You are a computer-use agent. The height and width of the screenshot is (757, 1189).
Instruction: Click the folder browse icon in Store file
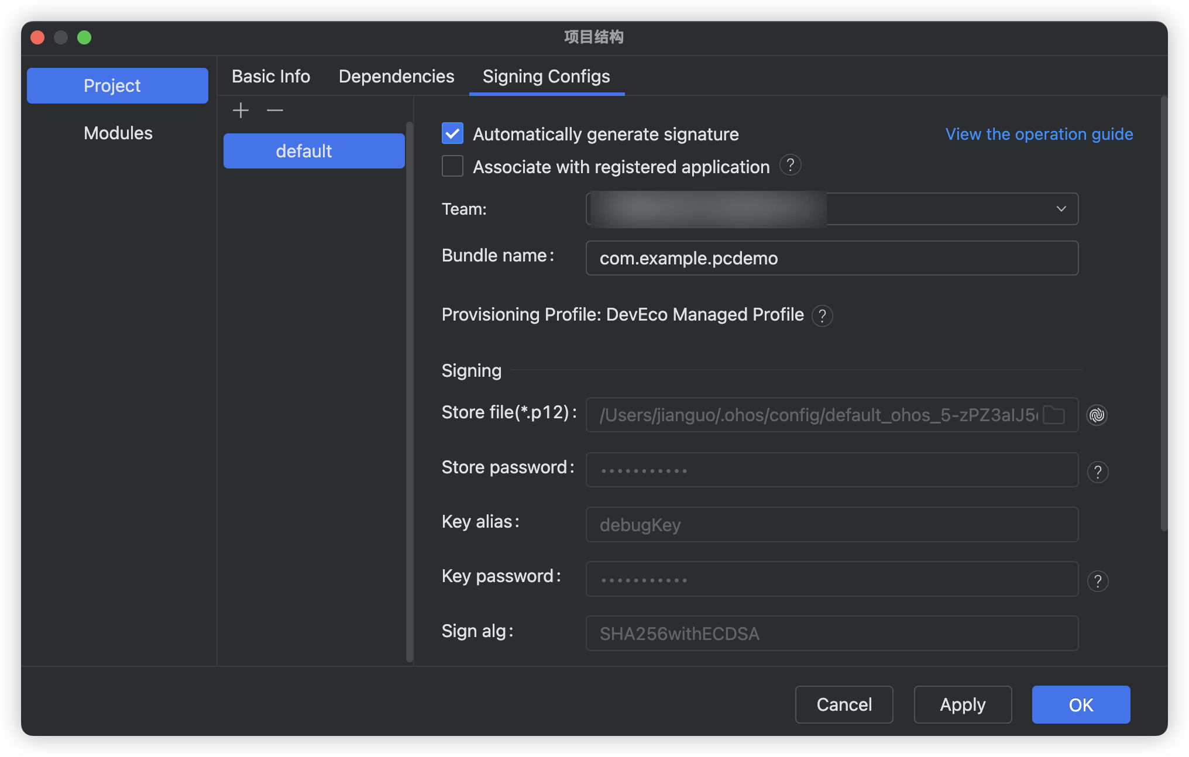click(1054, 415)
